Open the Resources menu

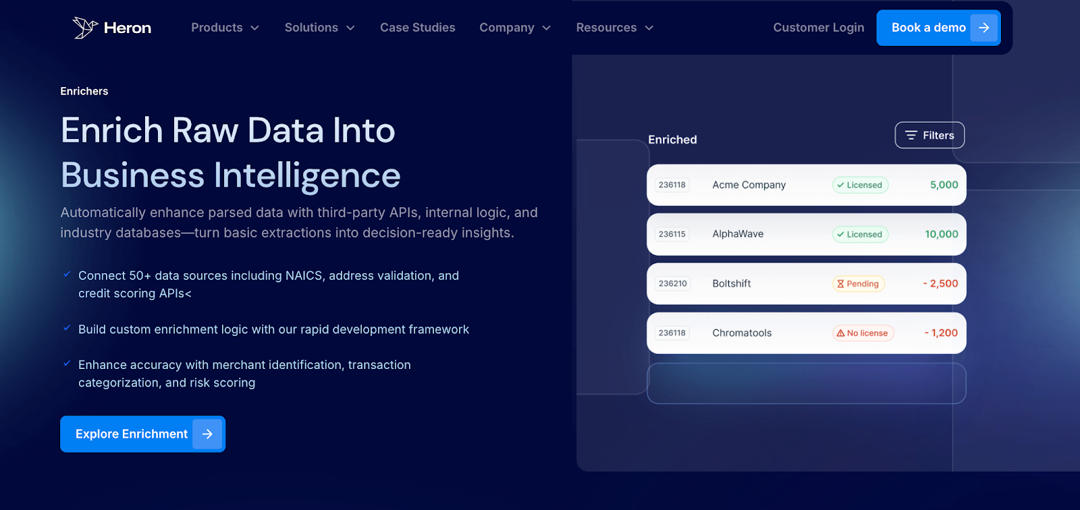tap(615, 28)
